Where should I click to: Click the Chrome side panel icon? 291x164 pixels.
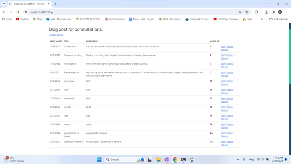coord(273,12)
